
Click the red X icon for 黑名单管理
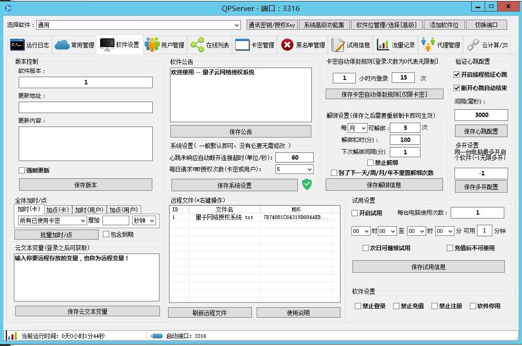pyautogui.click(x=287, y=45)
